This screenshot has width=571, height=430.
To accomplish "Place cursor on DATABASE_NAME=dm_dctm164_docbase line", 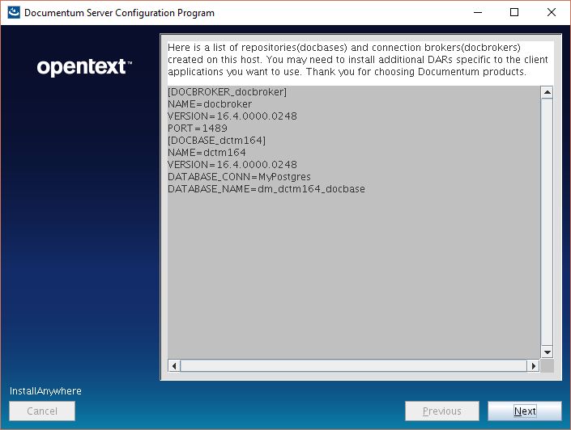I will tap(266, 189).
